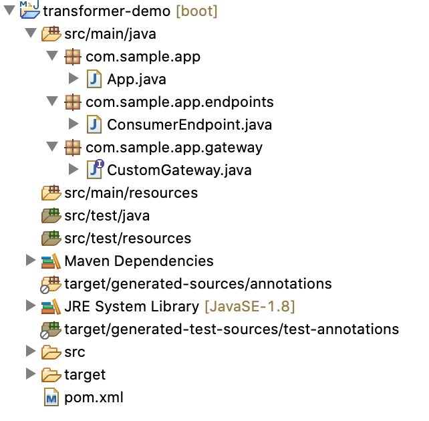Click the transformer-demo Maven project icon
The image size is (429, 421).
[30, 9]
